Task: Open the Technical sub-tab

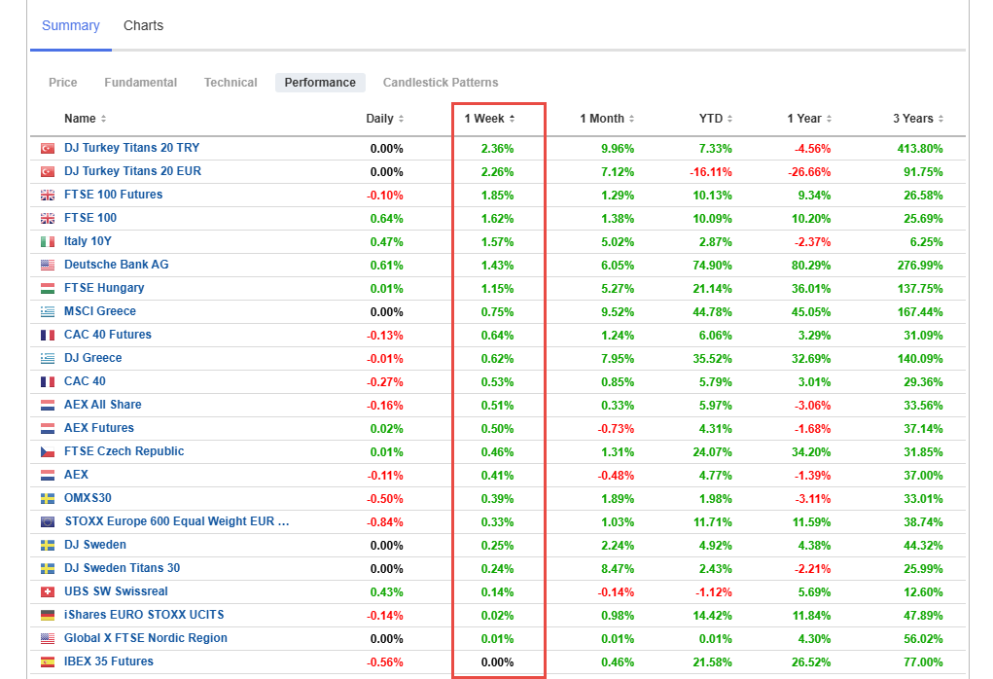Action: [231, 83]
